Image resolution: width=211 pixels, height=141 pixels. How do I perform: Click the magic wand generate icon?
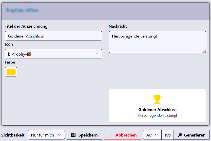tap(180, 135)
